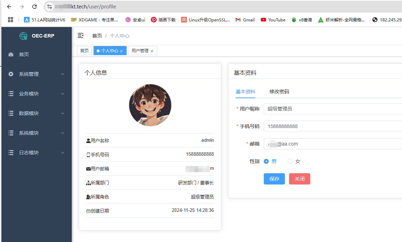Click the gear icon on 系统管理 menu
402x242 pixels.
[11, 74]
